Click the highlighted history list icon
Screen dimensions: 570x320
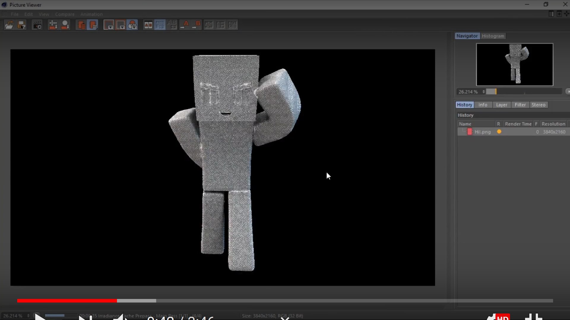(x=93, y=25)
